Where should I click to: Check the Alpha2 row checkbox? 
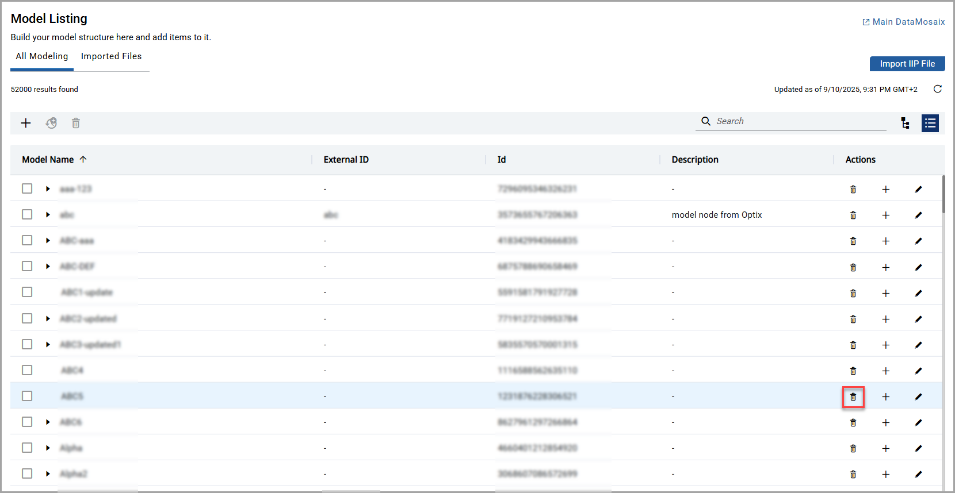(x=27, y=473)
